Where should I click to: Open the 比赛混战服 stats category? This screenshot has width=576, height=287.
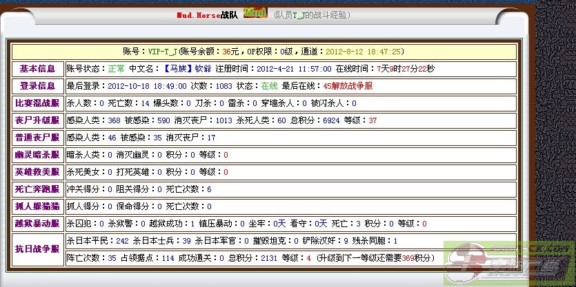pyautogui.click(x=37, y=103)
